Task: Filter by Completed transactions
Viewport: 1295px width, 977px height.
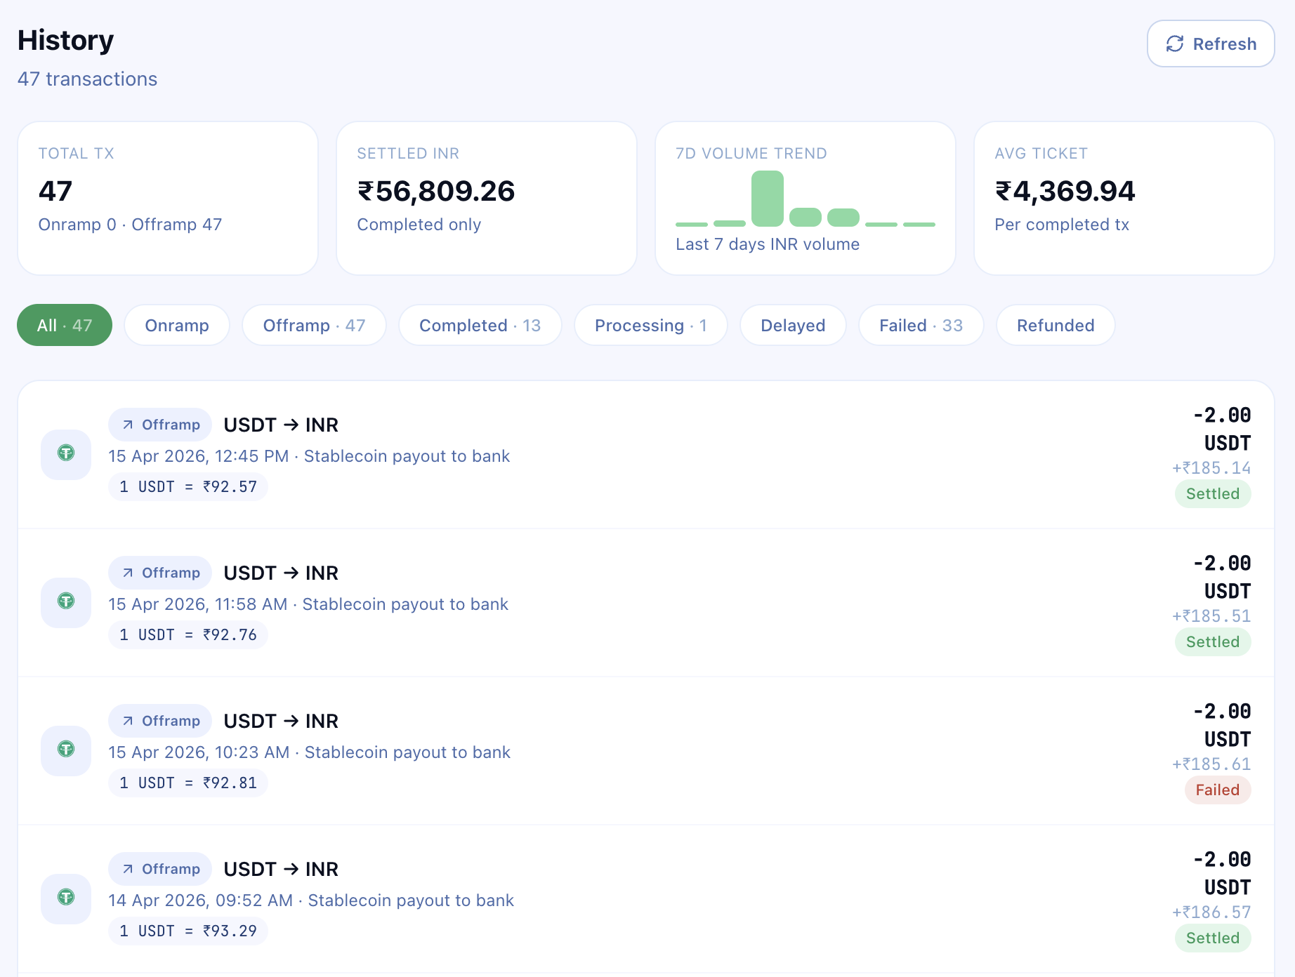Action: [x=480, y=325]
